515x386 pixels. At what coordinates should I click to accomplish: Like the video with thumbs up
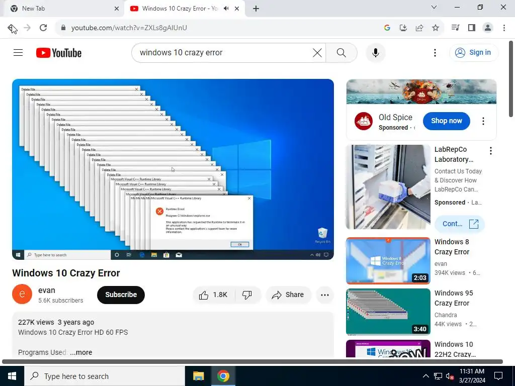(214, 295)
